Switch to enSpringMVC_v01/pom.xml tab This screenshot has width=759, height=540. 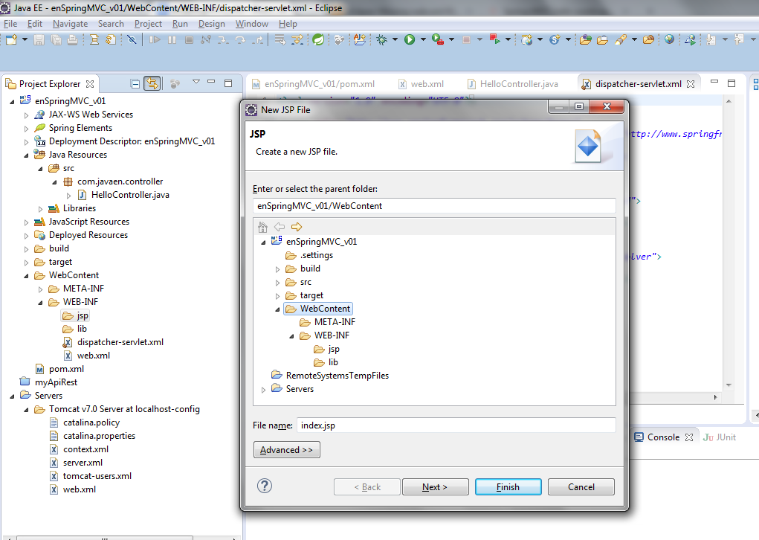314,84
